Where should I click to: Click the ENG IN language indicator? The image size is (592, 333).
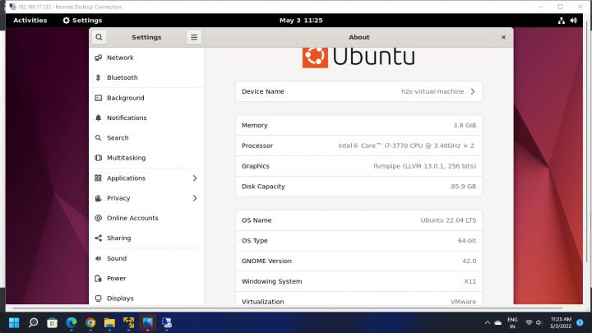(512, 323)
